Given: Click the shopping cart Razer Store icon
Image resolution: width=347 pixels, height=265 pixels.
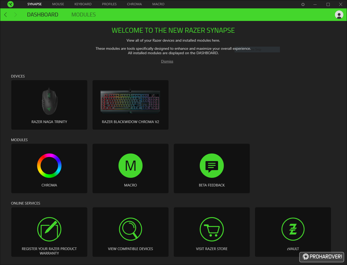Looking at the screenshot, I should coord(212,229).
